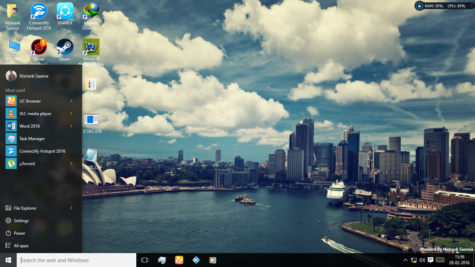Image resolution: width=475 pixels, height=267 pixels.
Task: Open Driver Booster 3 from the desktop
Action: click(39, 48)
